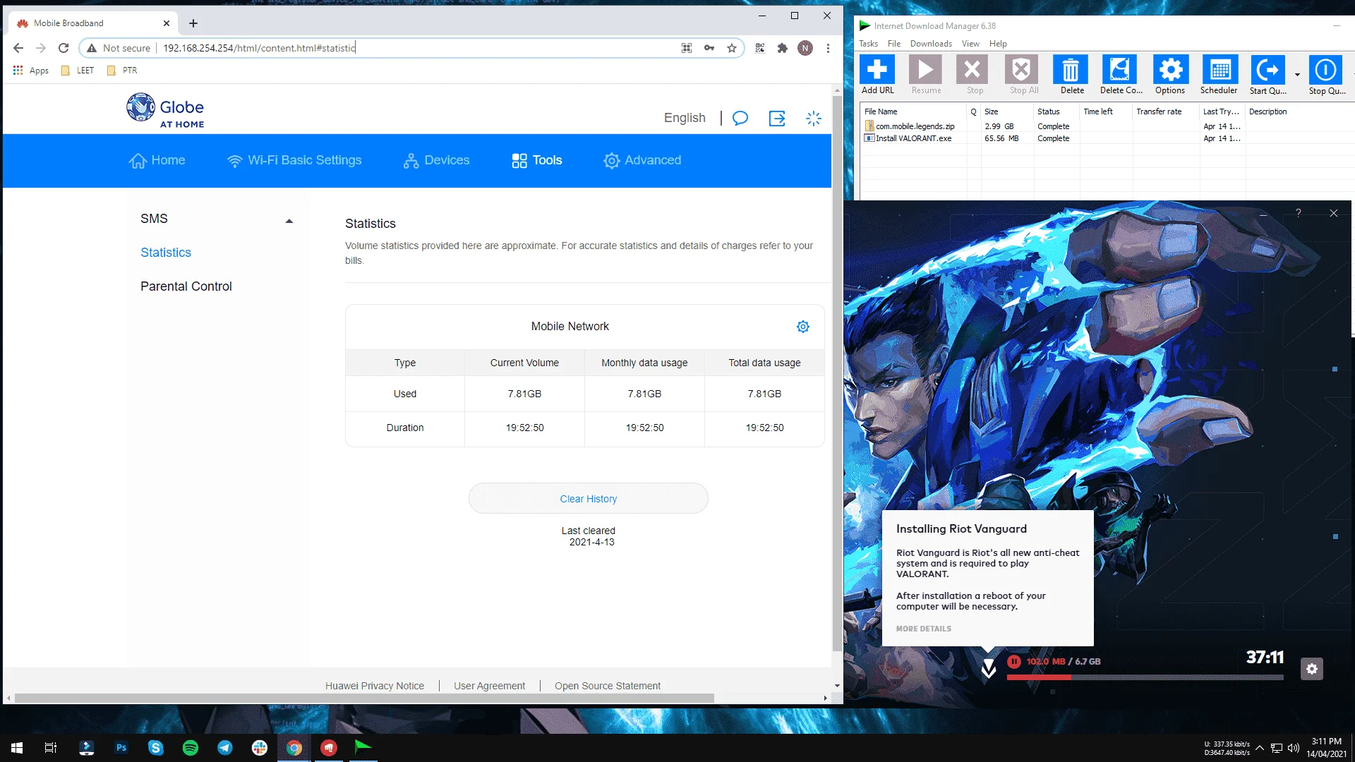Click the logout icon on Globe page
Viewport: 1355px width, 762px height.
pyautogui.click(x=777, y=118)
